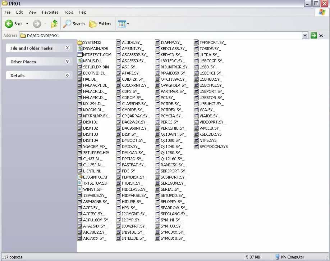330x261 pixels.
Task: Toggle the Folders pane button
Action: [x=100, y=24]
